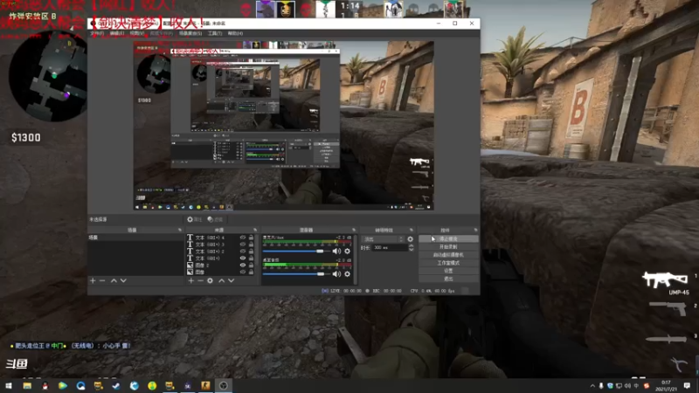Expand hidden system tray icons chevron

pyautogui.click(x=592, y=386)
